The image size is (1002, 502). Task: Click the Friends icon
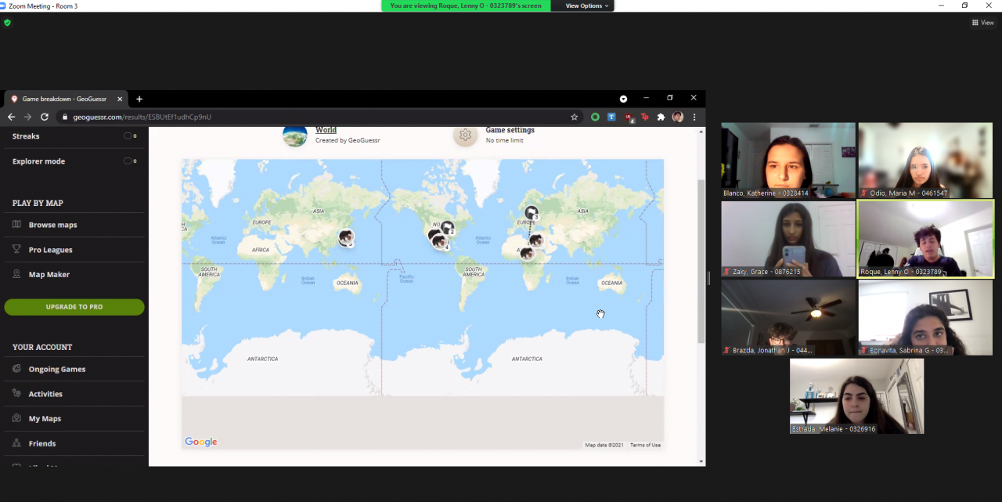coord(16,444)
